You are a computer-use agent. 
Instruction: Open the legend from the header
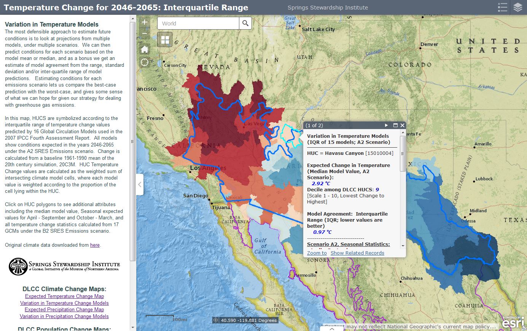click(503, 7)
